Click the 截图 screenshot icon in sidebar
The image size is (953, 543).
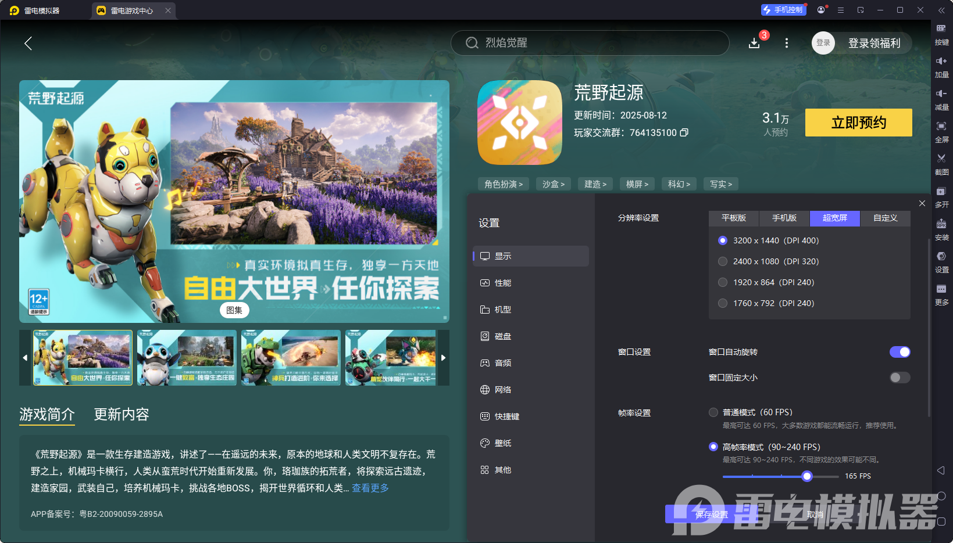coord(942,164)
